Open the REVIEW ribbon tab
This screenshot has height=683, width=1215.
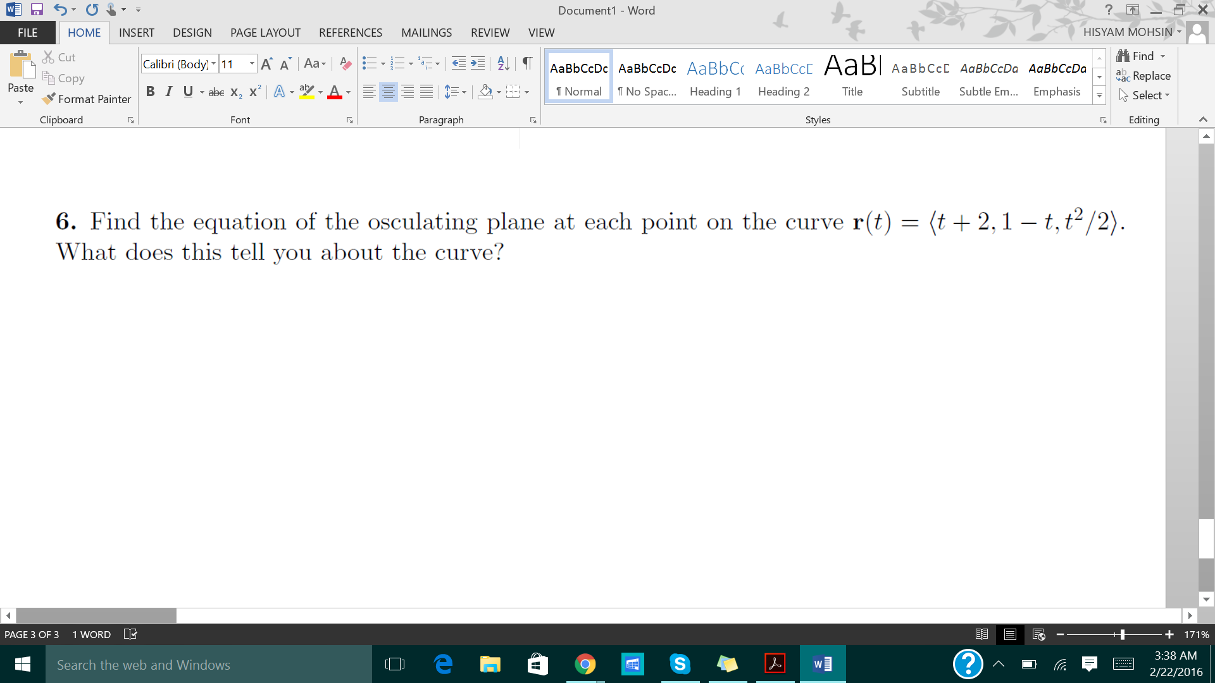tap(490, 32)
